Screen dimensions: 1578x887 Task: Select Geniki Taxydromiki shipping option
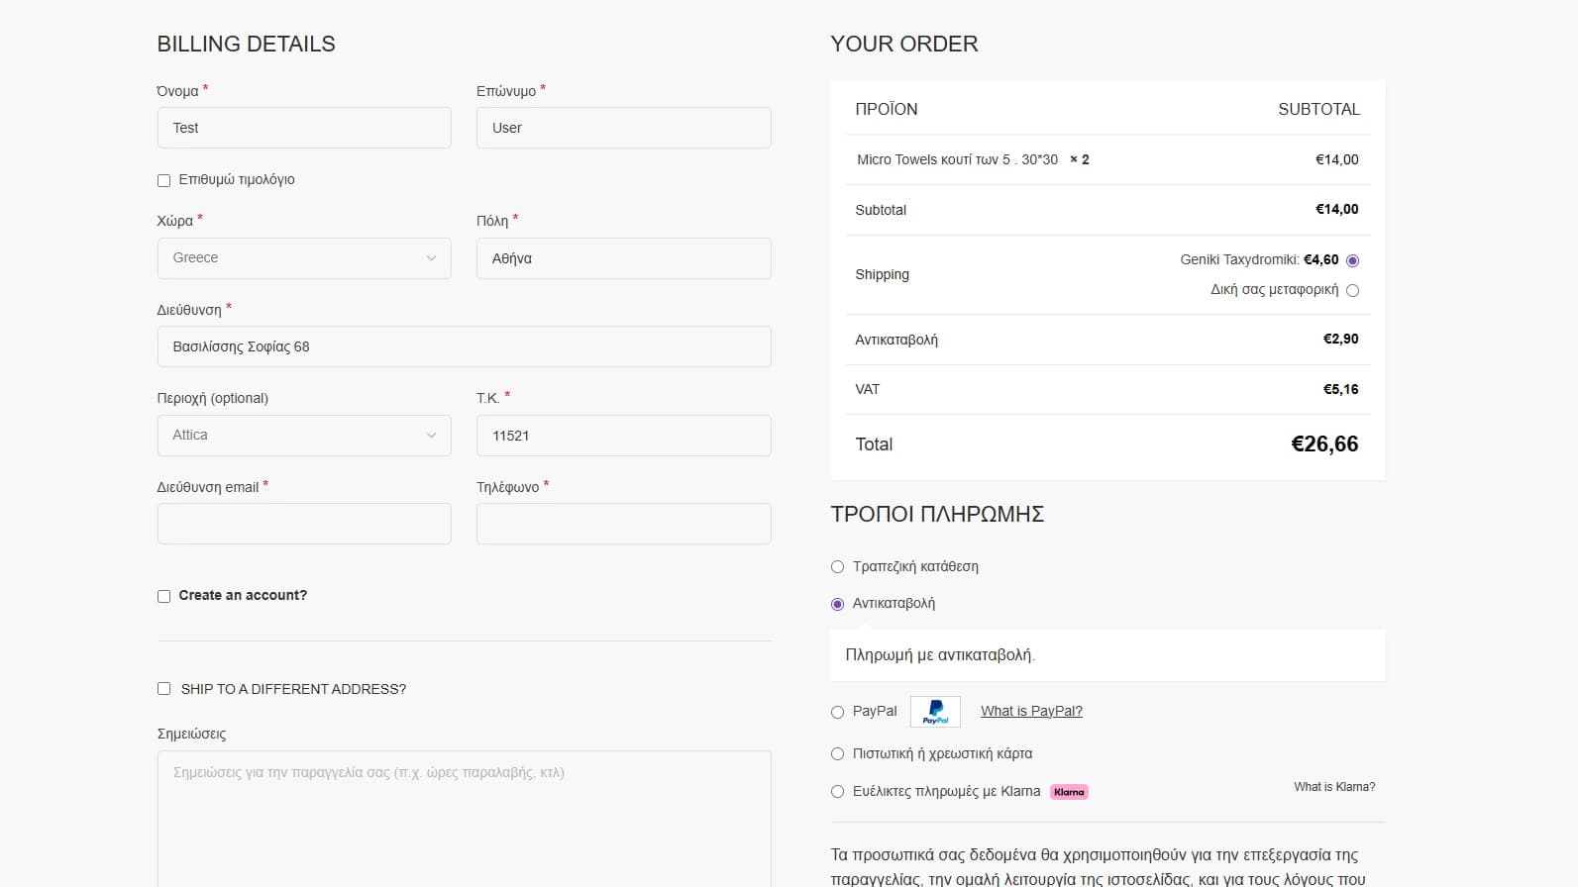[x=1352, y=260]
